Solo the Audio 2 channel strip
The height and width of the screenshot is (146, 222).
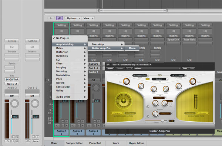tap(67, 121)
